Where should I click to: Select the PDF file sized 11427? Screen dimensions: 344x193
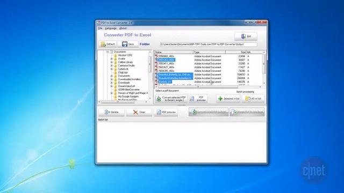tap(166, 67)
